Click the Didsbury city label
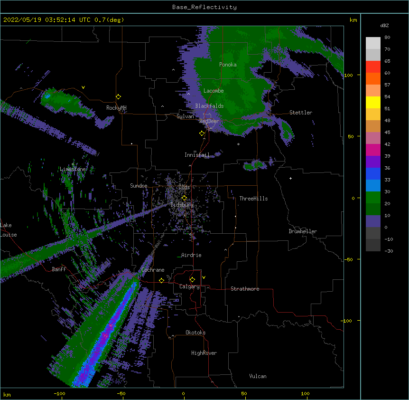Viewport: 409px width, 400px height. [x=182, y=205]
